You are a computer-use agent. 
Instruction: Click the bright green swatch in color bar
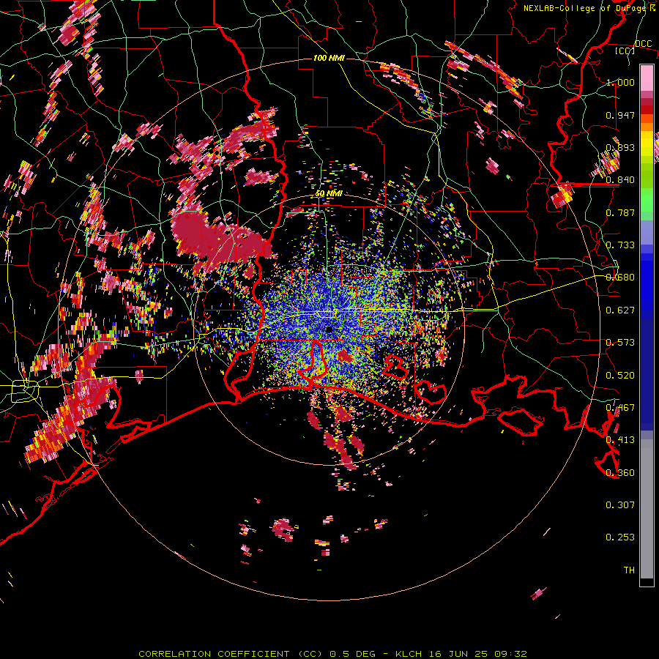(x=647, y=200)
